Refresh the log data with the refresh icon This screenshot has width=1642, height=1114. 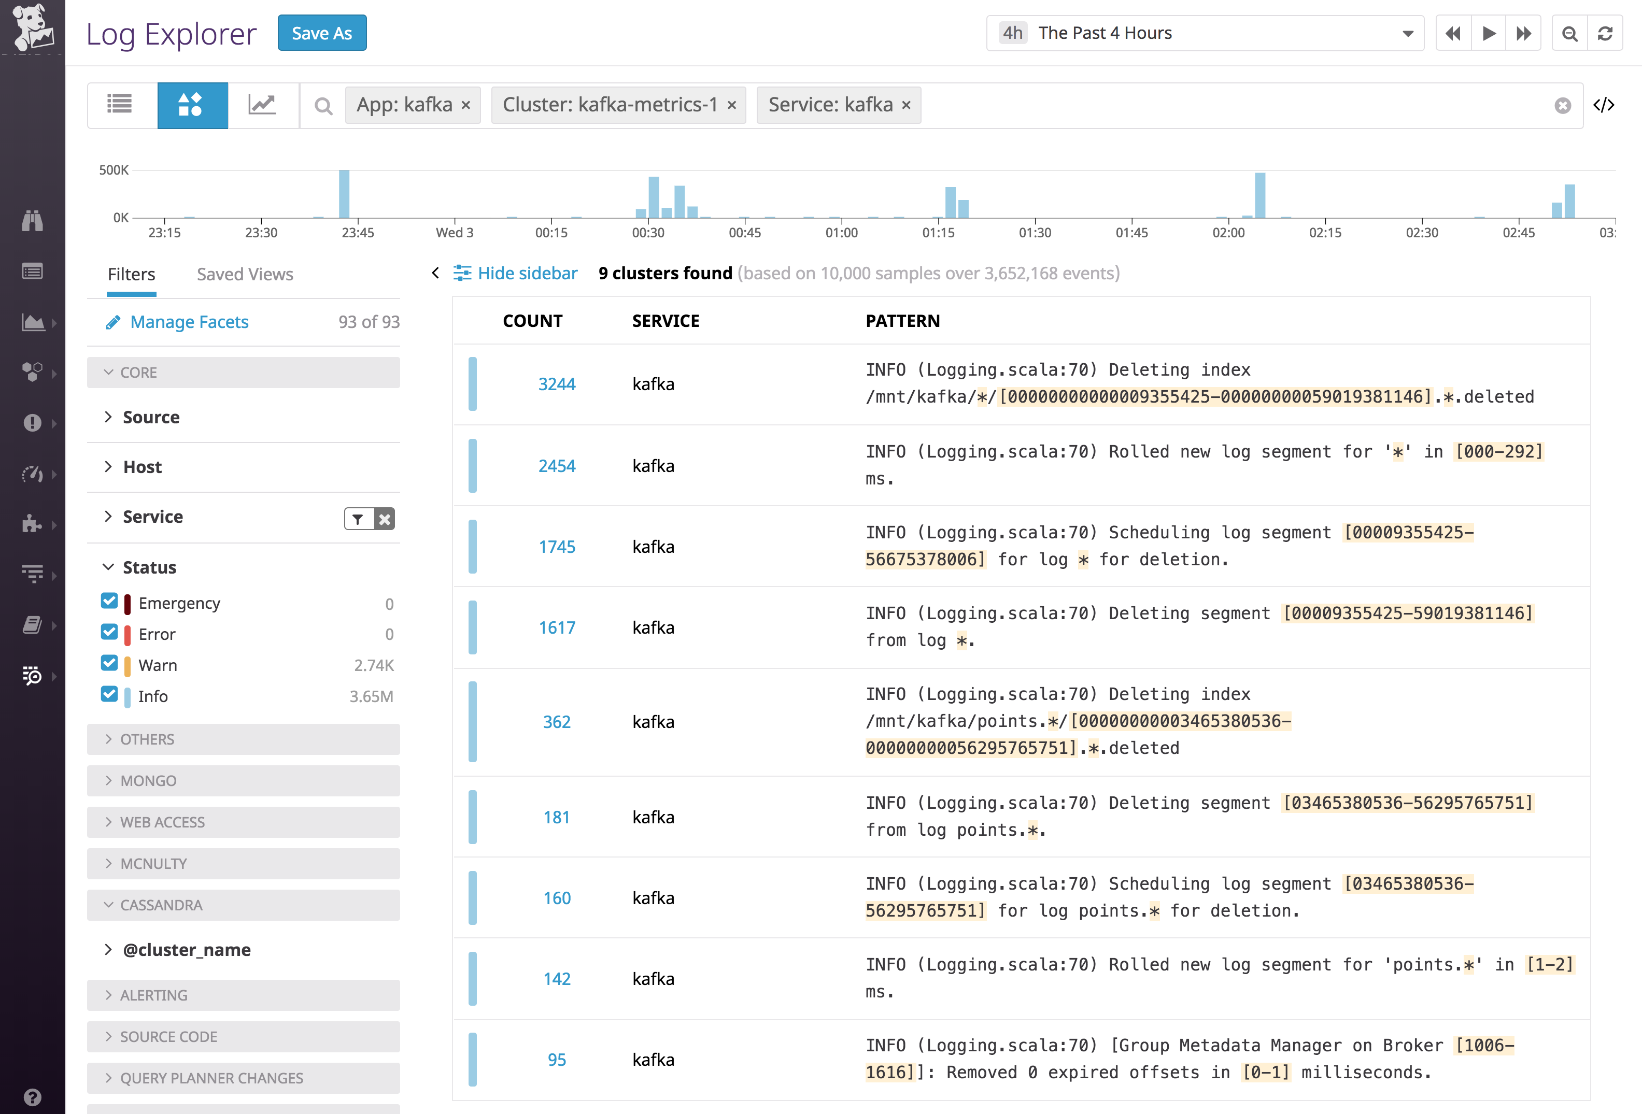[1605, 33]
